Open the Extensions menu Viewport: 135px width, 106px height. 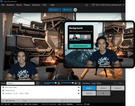[x=36, y=5]
